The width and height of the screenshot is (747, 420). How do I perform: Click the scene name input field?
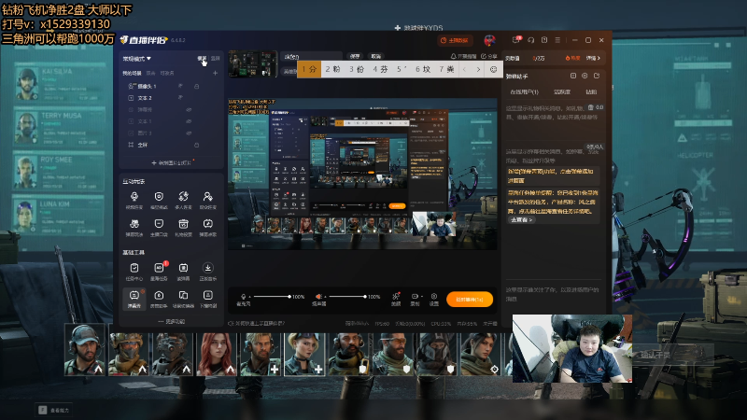point(311,56)
